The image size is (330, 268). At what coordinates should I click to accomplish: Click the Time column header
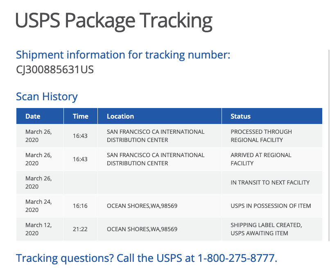coord(81,116)
